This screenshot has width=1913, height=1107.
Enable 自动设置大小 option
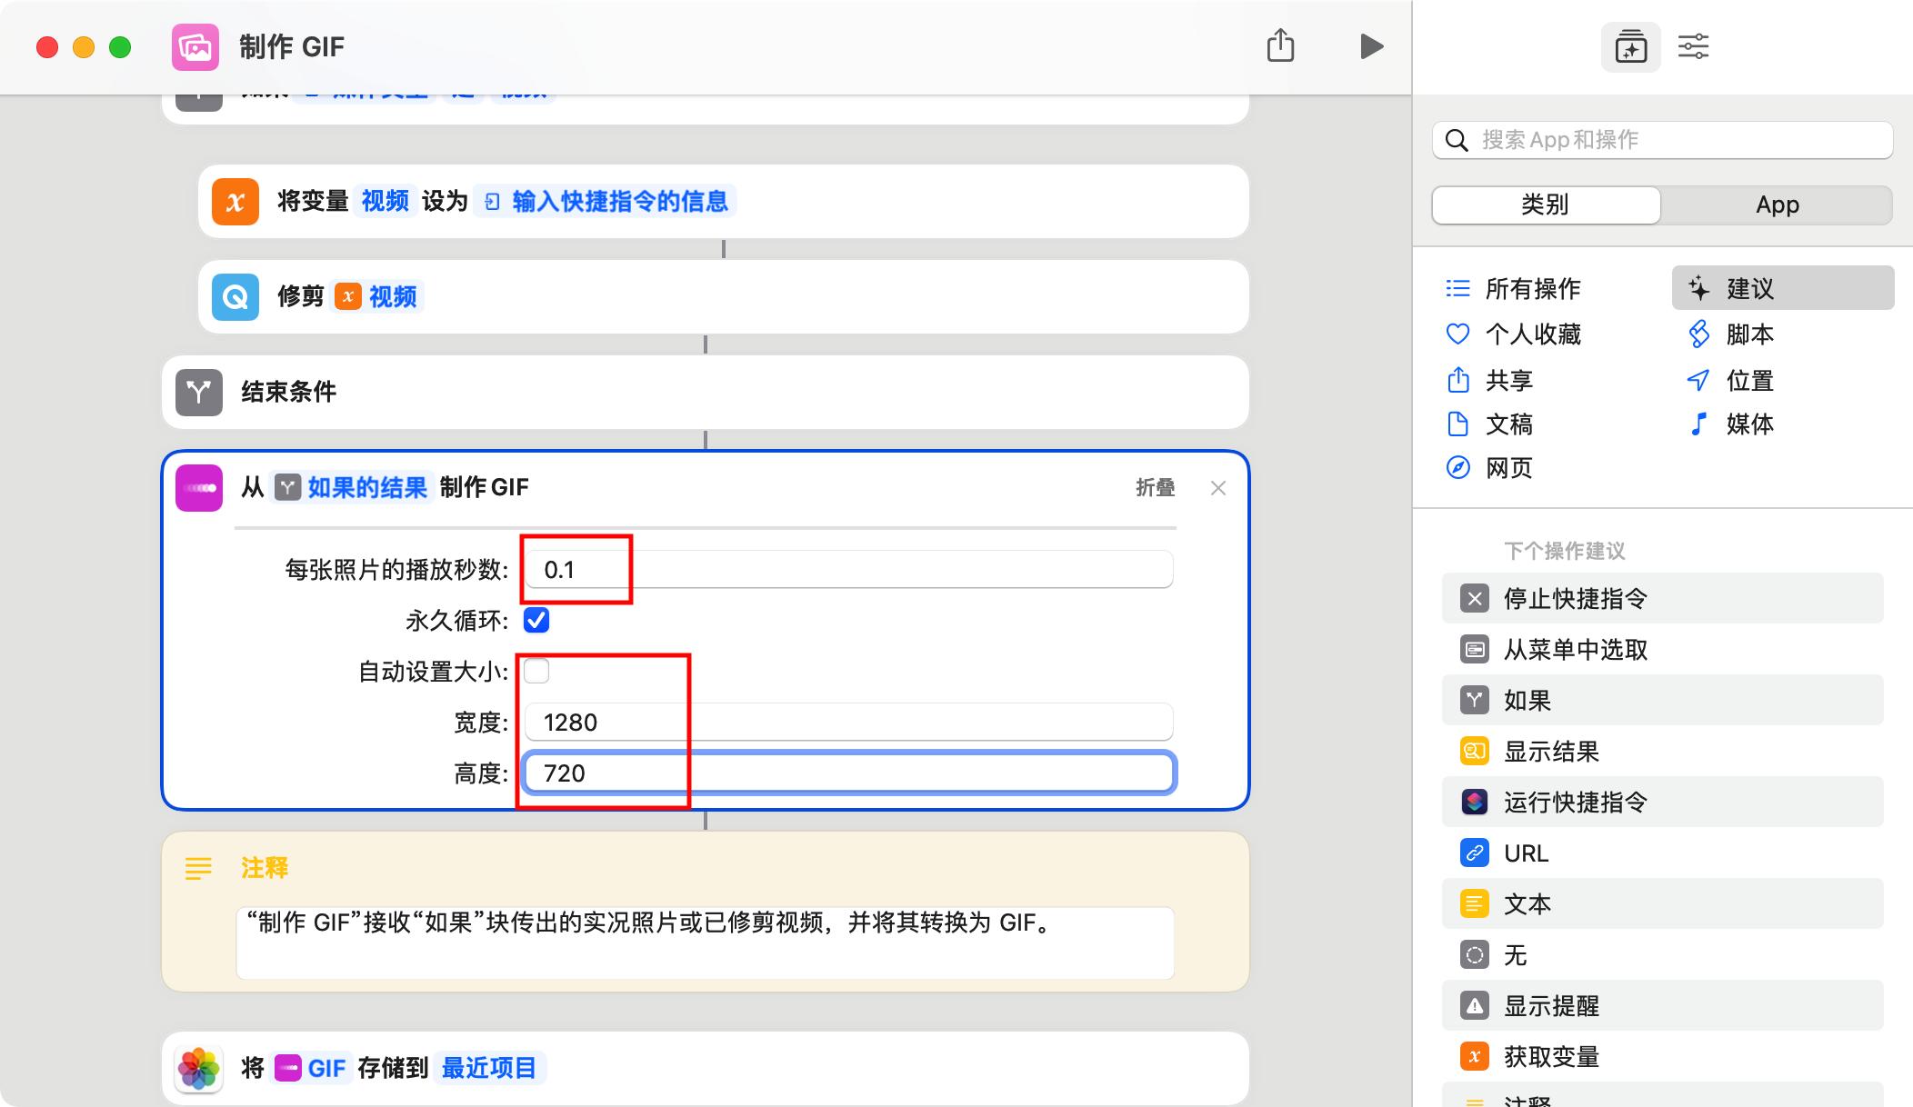(537, 671)
